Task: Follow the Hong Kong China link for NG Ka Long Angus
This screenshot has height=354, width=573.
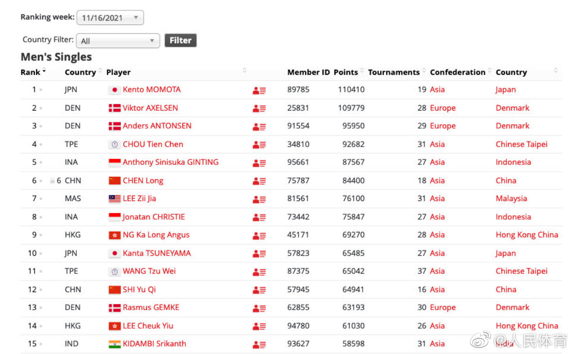Action: click(527, 235)
